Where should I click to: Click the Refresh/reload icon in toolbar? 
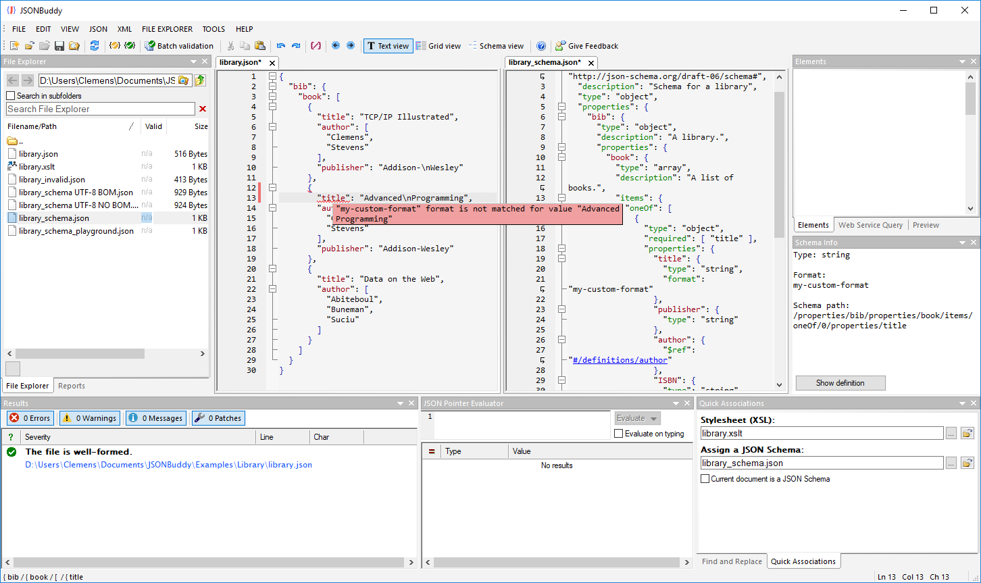pos(95,46)
